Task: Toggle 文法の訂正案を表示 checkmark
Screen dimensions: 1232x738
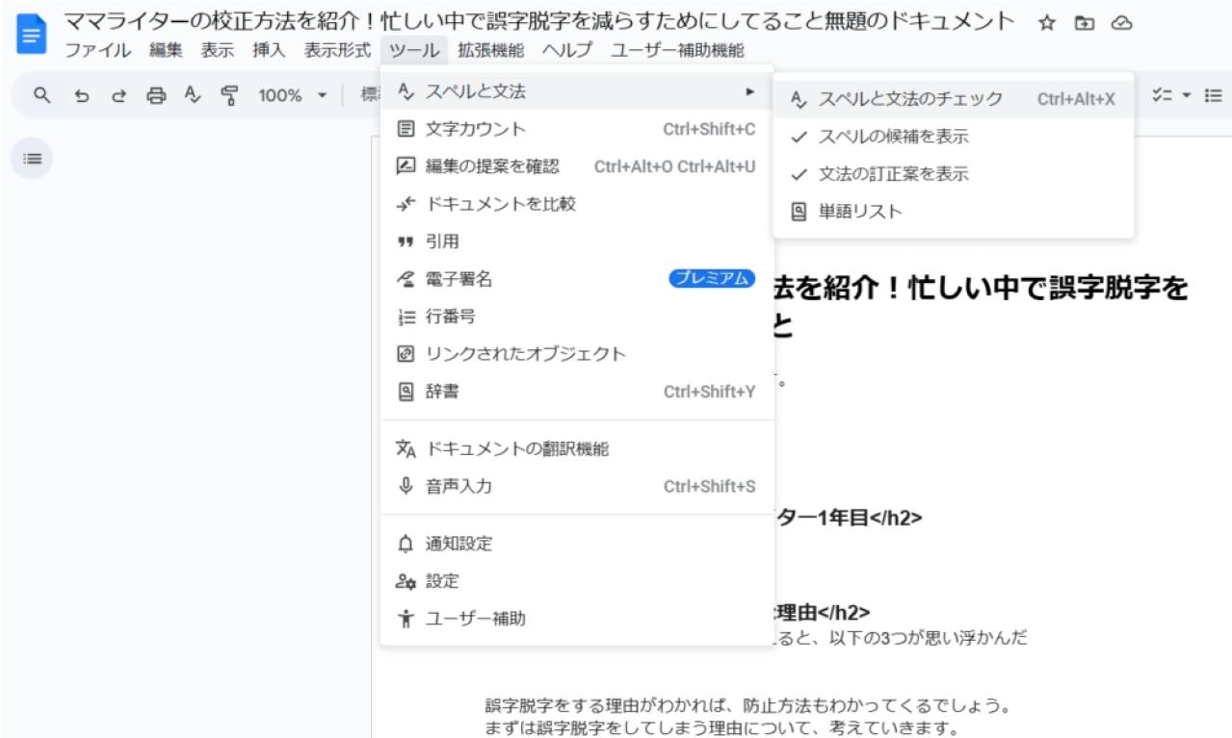Action: point(953,174)
